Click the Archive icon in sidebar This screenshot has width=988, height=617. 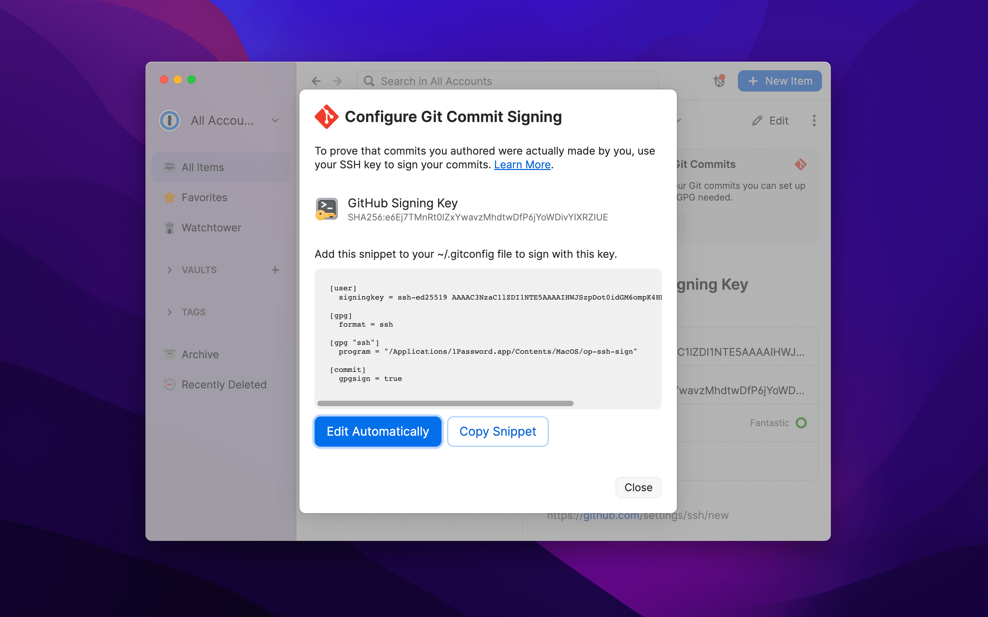pyautogui.click(x=169, y=353)
